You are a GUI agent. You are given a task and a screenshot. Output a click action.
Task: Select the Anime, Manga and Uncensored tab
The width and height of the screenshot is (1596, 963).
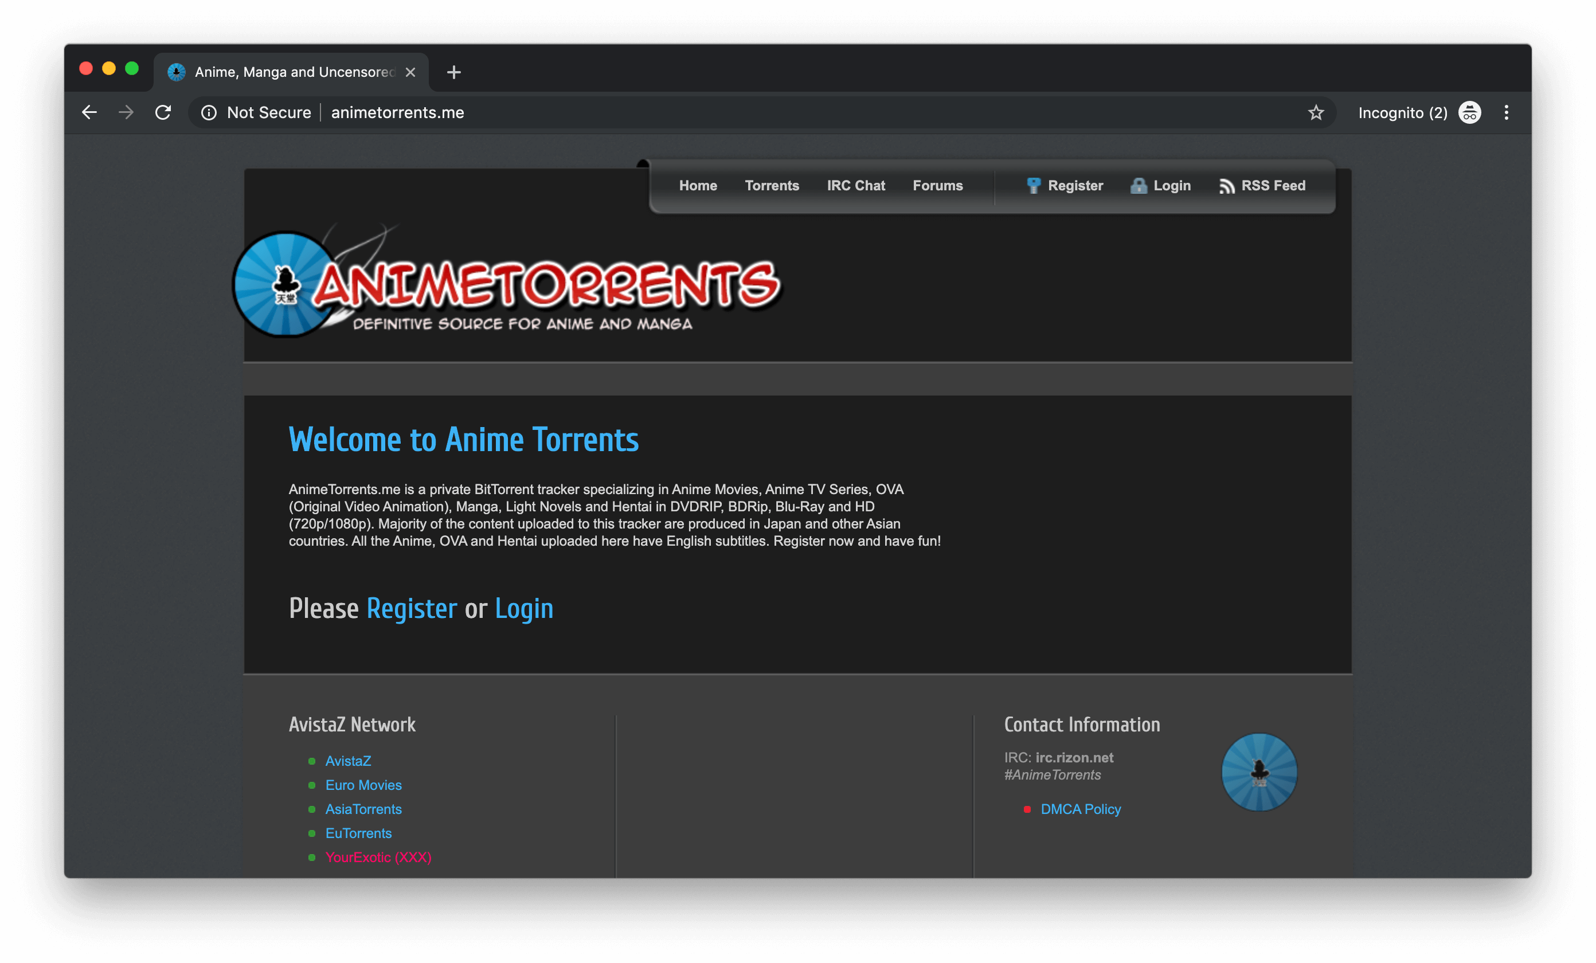coord(291,72)
